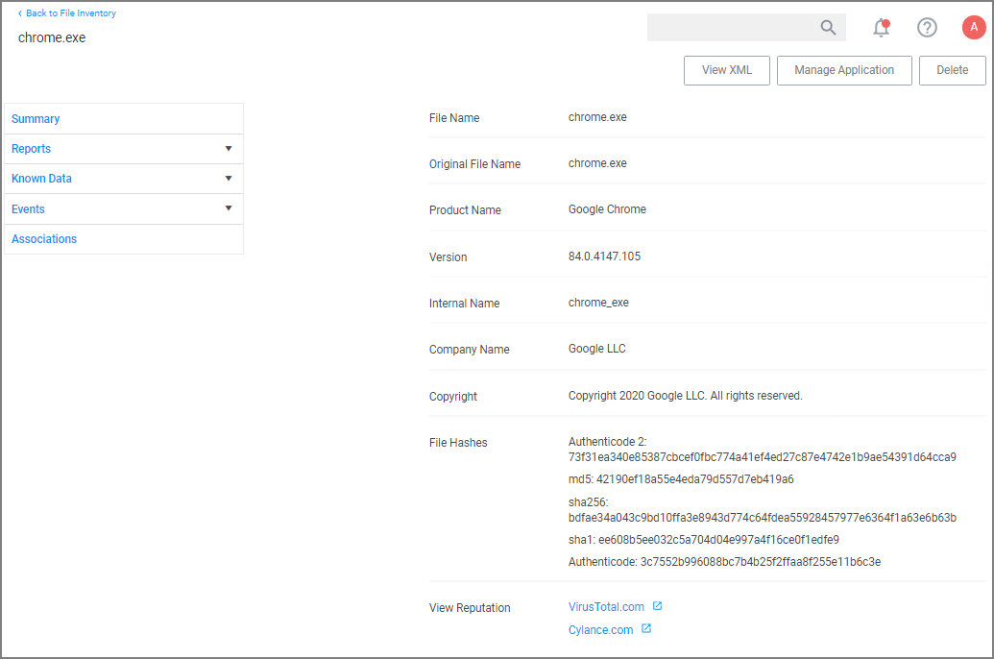Image resolution: width=994 pixels, height=659 pixels.
Task: Click the View XML button
Action: click(726, 69)
